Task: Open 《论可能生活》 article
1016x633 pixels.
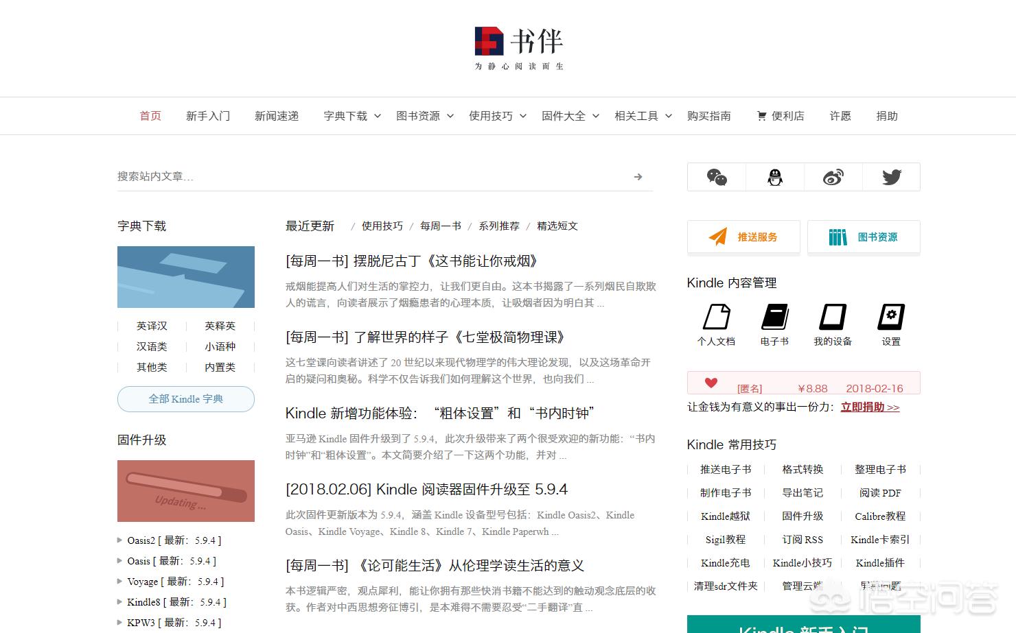Action: (x=435, y=566)
